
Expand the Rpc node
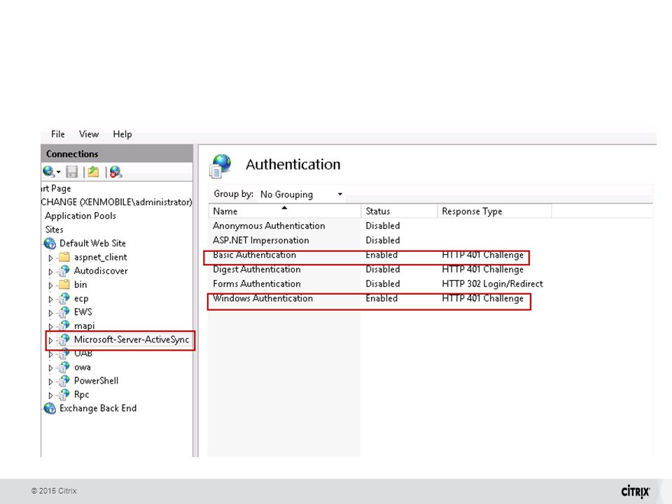(x=50, y=395)
